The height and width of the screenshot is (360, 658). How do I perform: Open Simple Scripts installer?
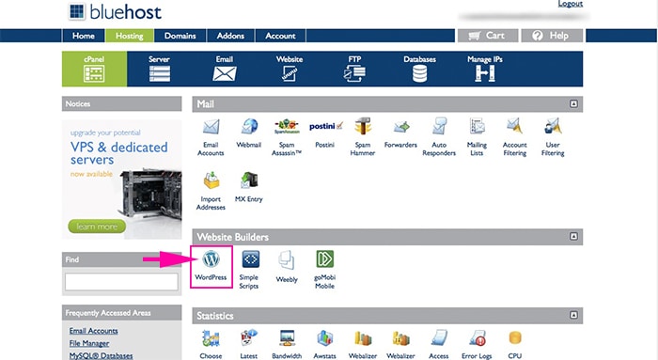coord(249,270)
